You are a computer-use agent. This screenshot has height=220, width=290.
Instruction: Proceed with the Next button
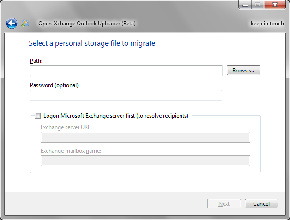click(224, 204)
